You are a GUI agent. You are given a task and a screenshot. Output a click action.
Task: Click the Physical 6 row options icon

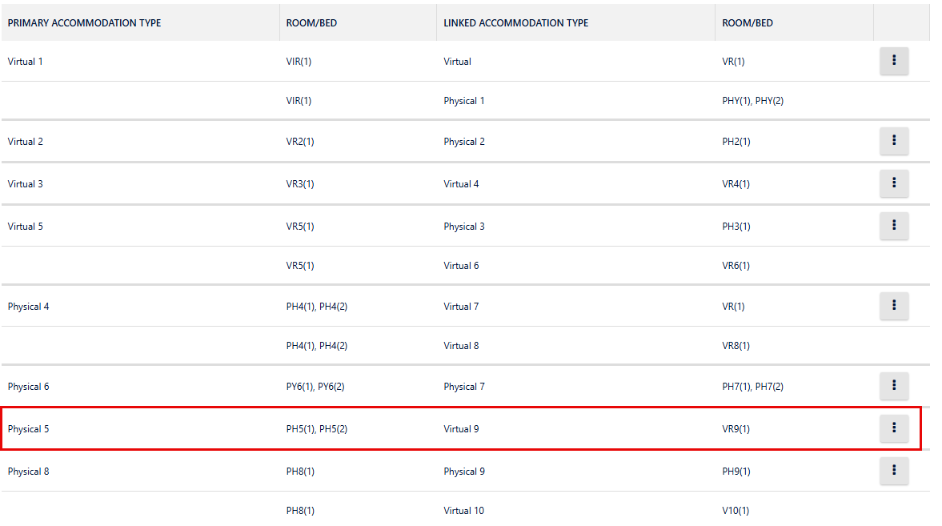[x=894, y=386]
